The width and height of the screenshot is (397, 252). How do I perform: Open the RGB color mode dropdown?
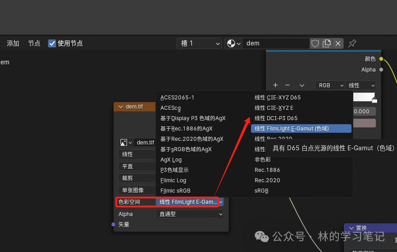pyautogui.click(x=329, y=85)
